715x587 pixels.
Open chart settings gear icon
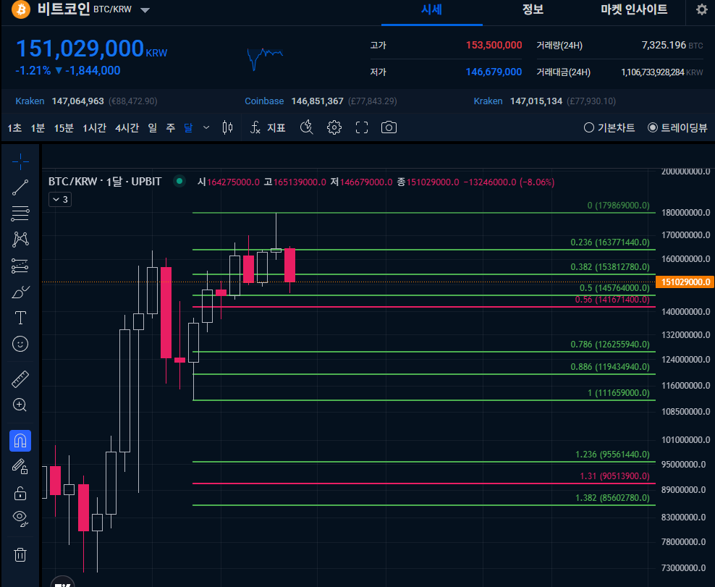pos(334,127)
